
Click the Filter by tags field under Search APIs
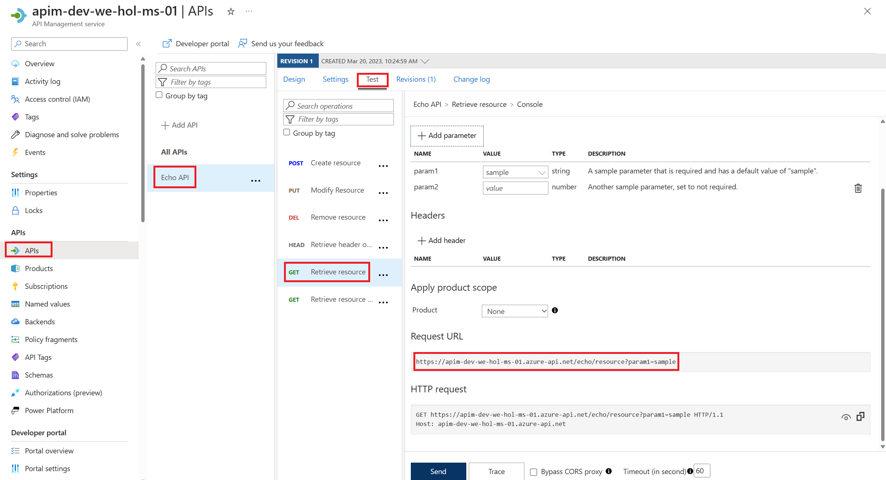tap(211, 82)
